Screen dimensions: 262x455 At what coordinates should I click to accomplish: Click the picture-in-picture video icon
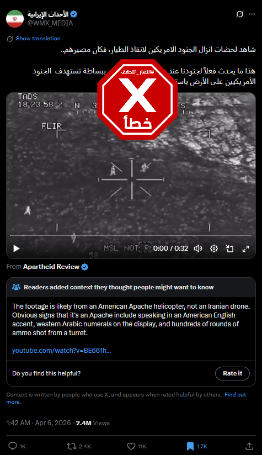coord(229,248)
